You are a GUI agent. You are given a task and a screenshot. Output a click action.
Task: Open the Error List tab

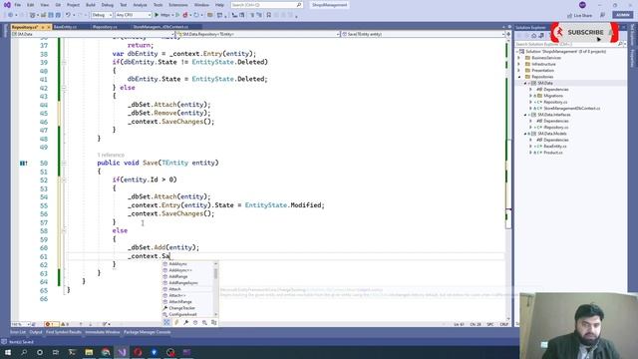[x=18, y=332]
